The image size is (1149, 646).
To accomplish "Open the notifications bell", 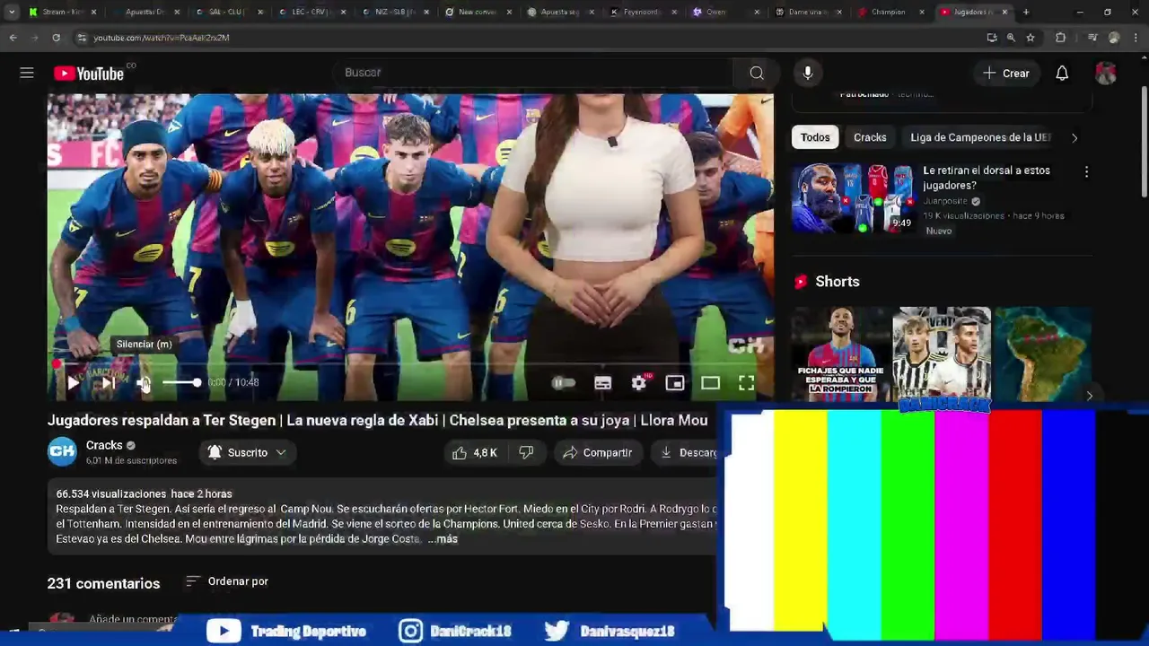I will tap(1062, 74).
